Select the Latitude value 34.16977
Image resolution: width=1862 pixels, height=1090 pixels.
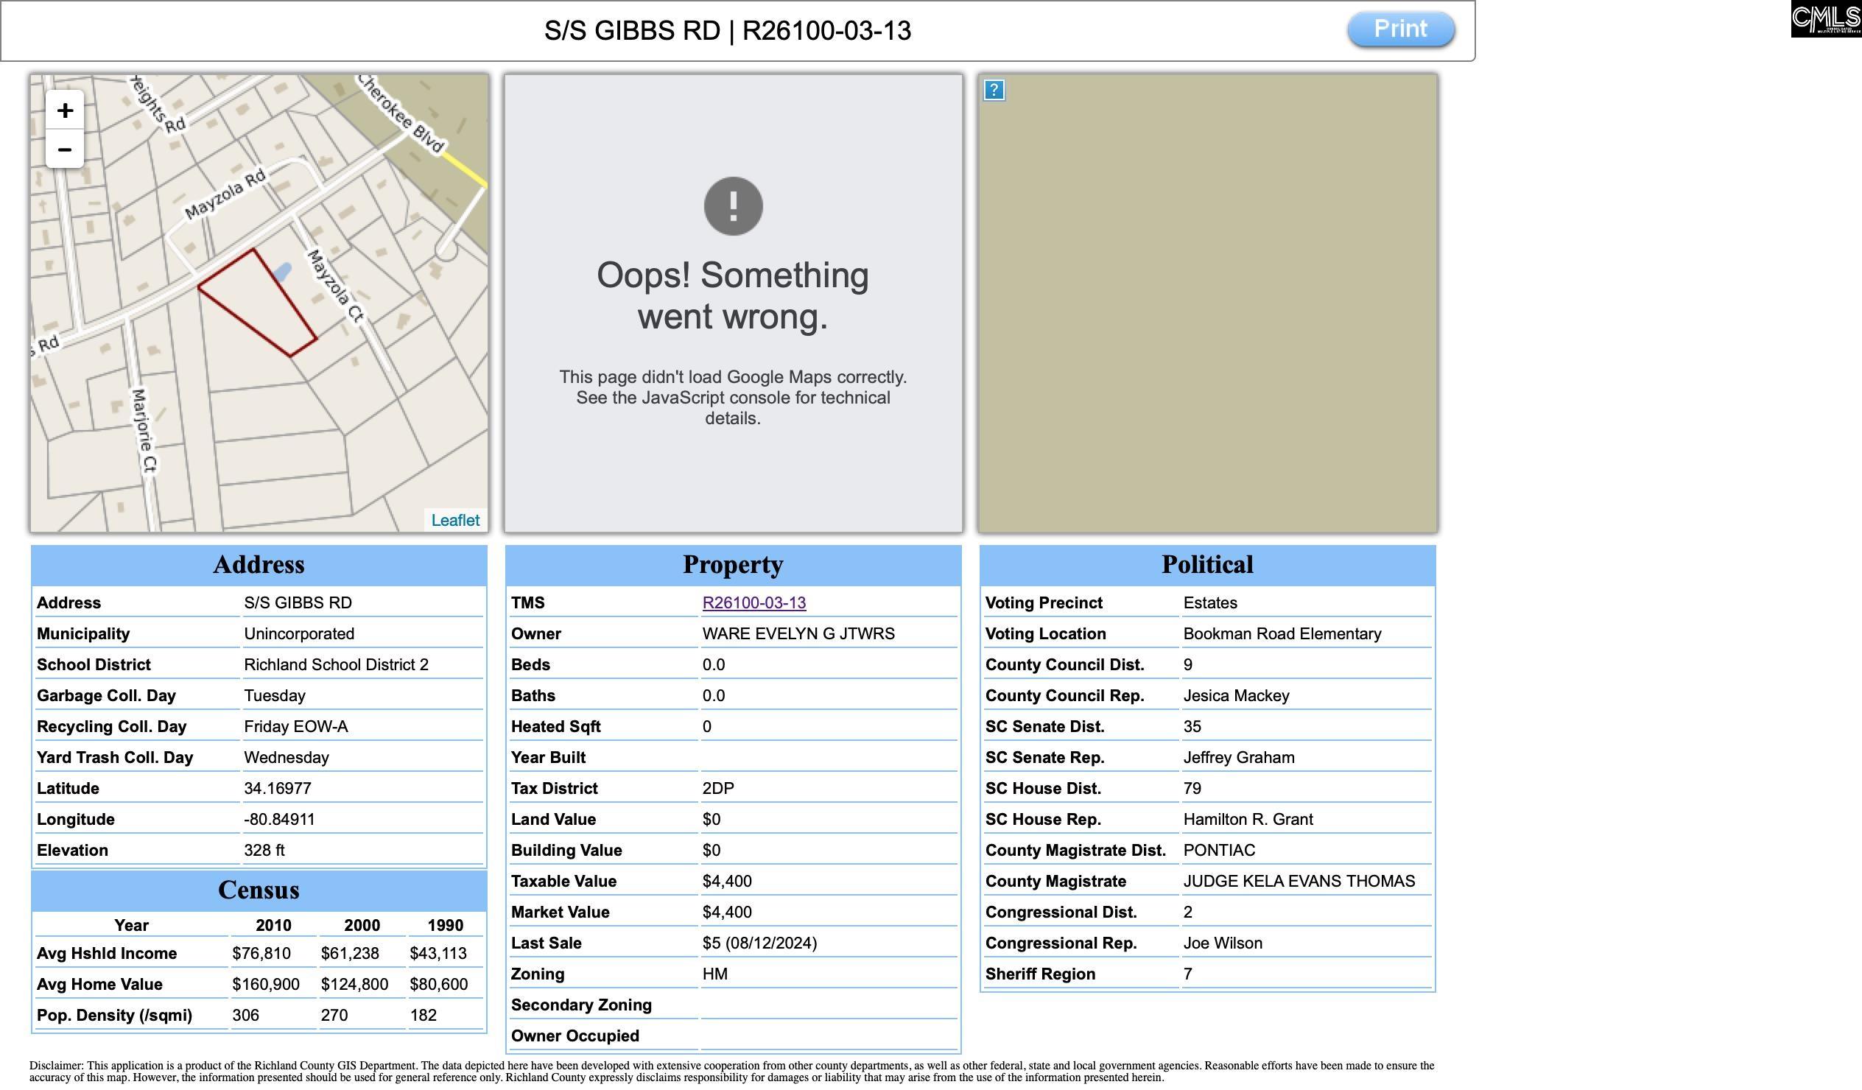(x=278, y=789)
